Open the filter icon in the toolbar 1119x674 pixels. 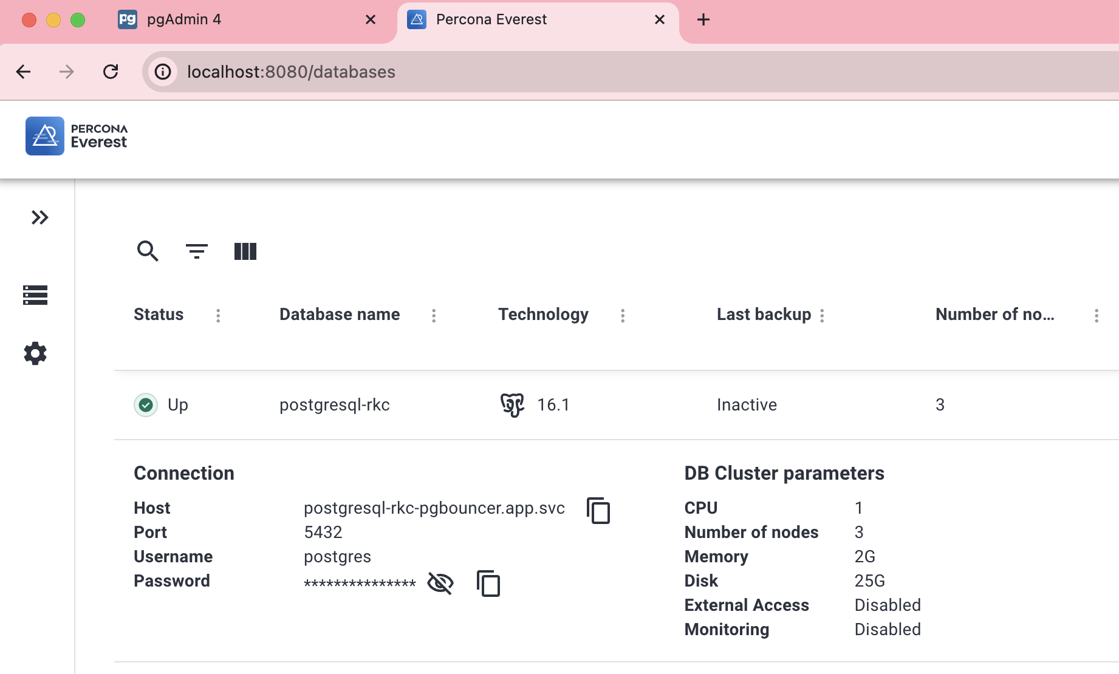click(196, 251)
